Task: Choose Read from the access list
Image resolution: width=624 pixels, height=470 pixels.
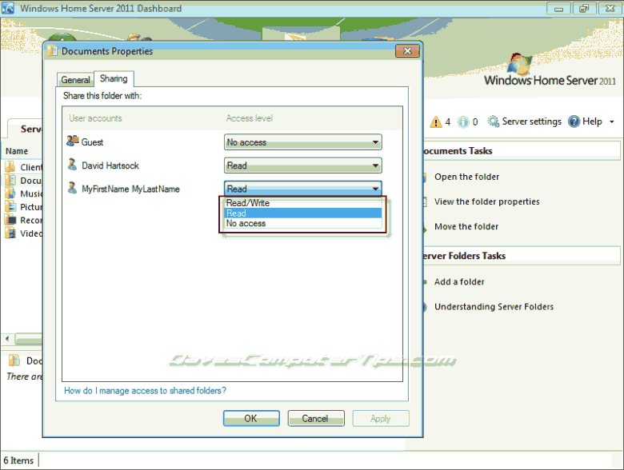Action: click(x=303, y=213)
